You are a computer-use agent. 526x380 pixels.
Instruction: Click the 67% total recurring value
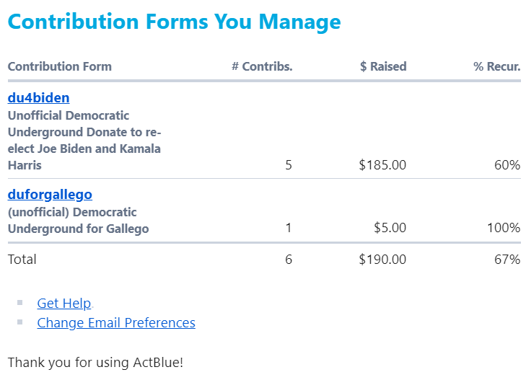tap(507, 260)
